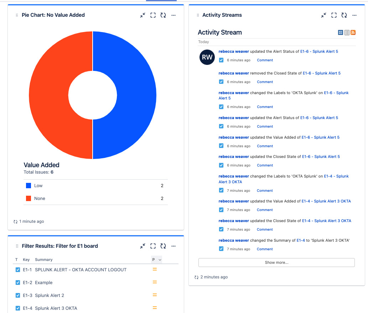Open E1-6 - Splunk Alert 5 in first activity

319,51
